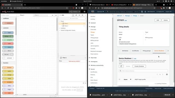Select the template node in the palette
Screen dimensions: 175x98
pos(8,82)
